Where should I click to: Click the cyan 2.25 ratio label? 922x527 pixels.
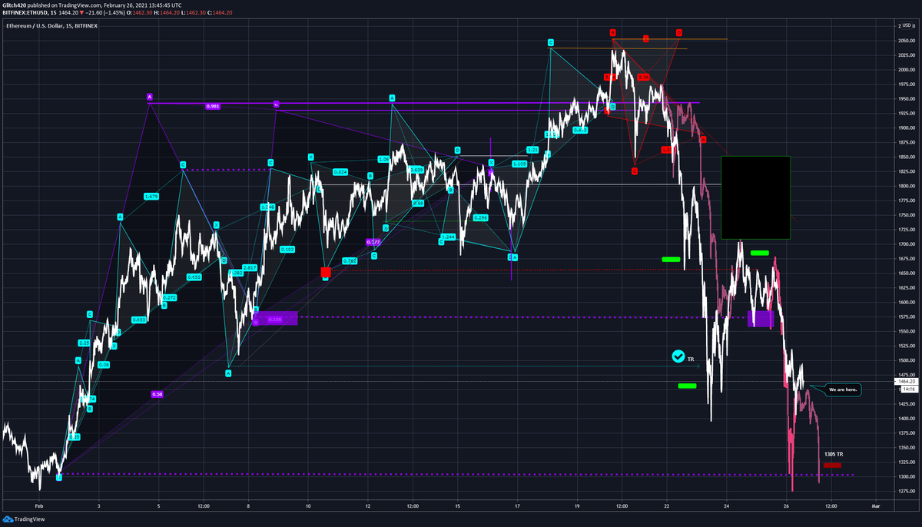coord(84,343)
